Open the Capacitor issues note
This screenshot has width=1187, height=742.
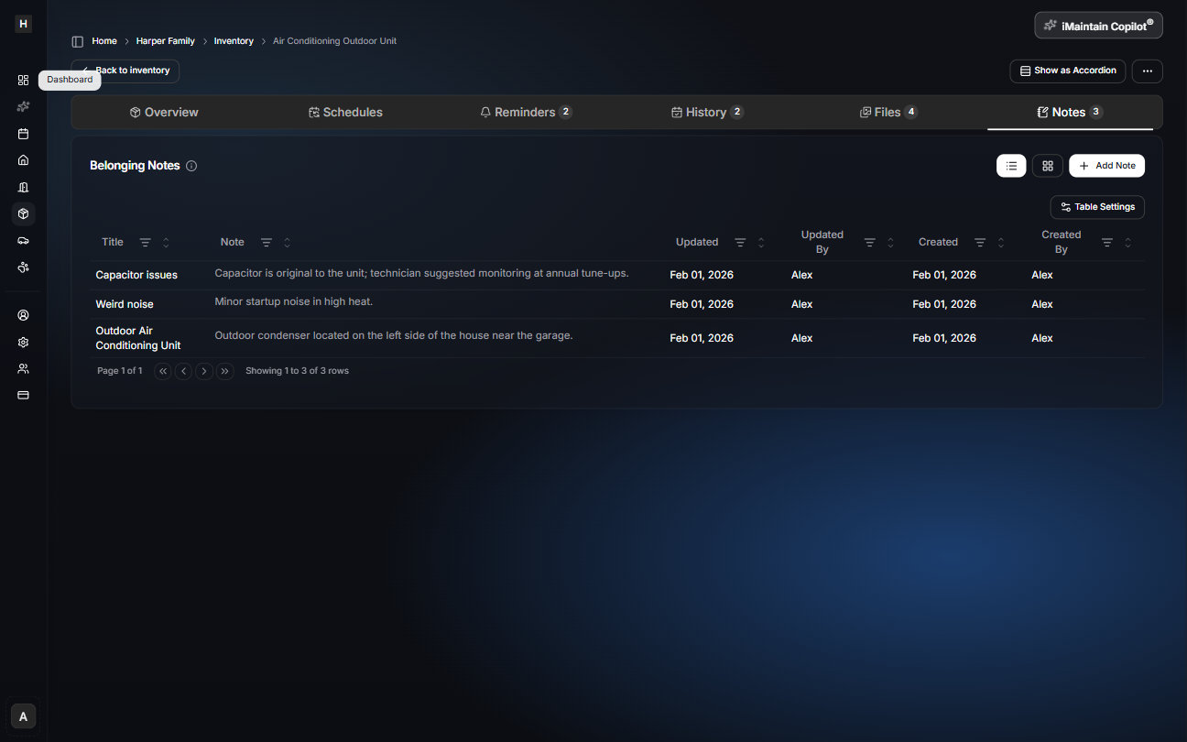coord(136,275)
